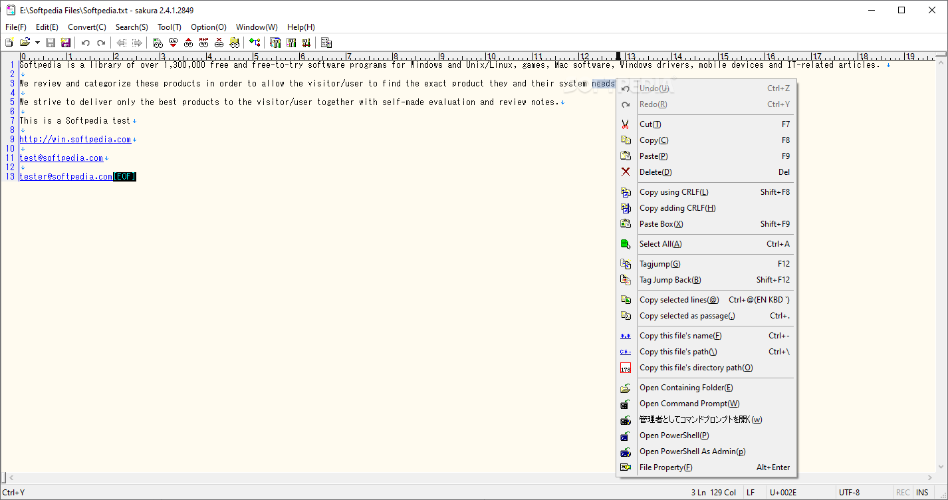Clear search marks with X binoculars icon
Screen dimensions: 948x500
[x=219, y=43]
